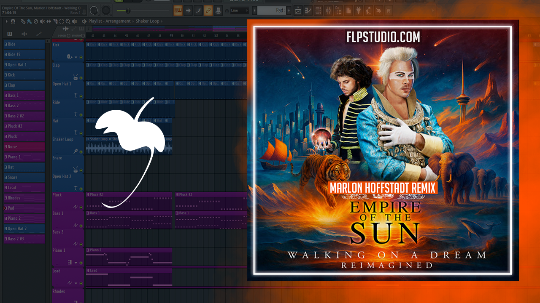Screen dimensions: 540x303
Task: Open playlist options arrow menu
Action: tap(7, 21)
